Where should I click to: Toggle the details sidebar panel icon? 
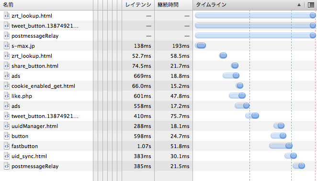point(311,5)
